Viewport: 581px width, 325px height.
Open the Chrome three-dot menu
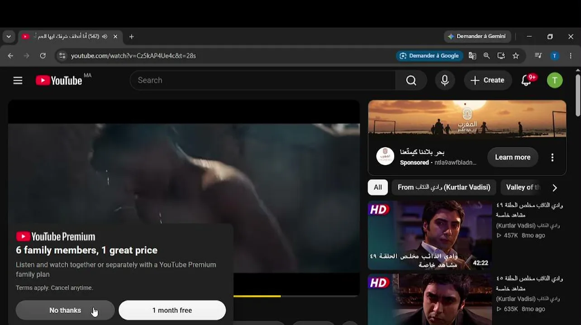click(570, 56)
